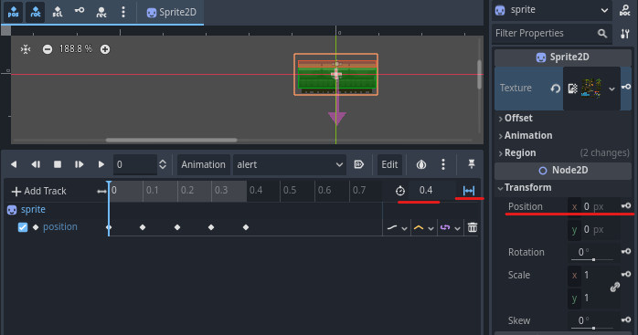Open the position track interpolation mode dropdown
This screenshot has height=335, width=638.
point(423,227)
